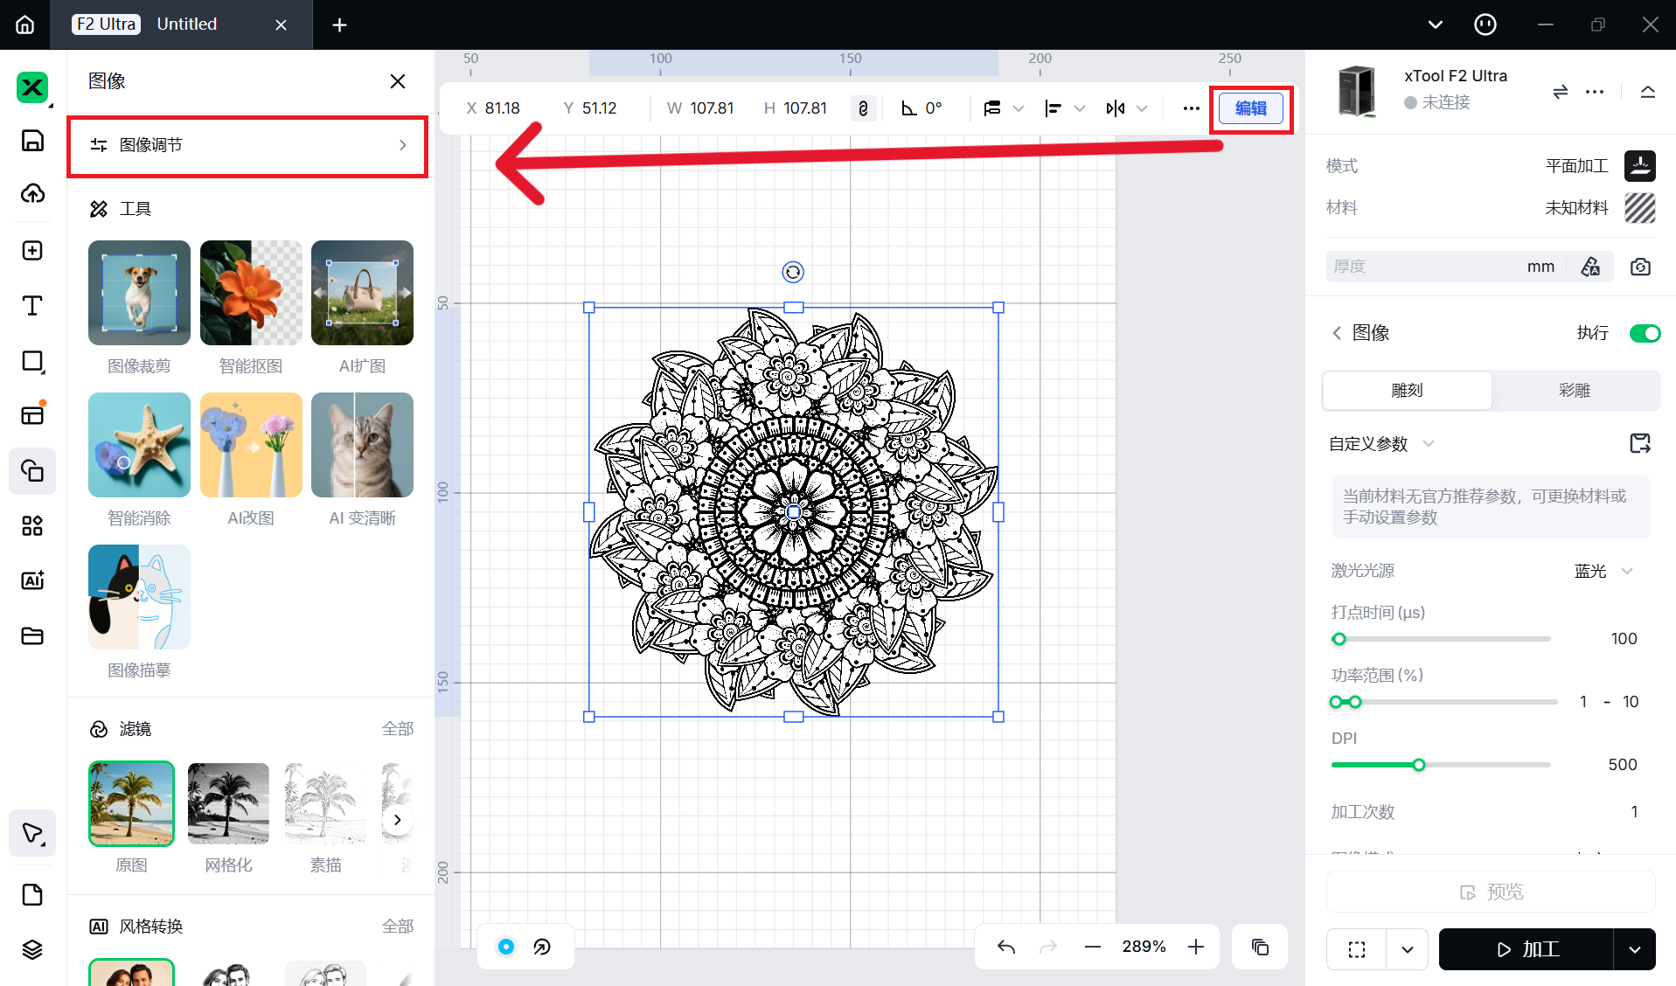Screen dimensions: 1676x986
Task: Select the 雕刻 engrave tab
Action: [1407, 391]
